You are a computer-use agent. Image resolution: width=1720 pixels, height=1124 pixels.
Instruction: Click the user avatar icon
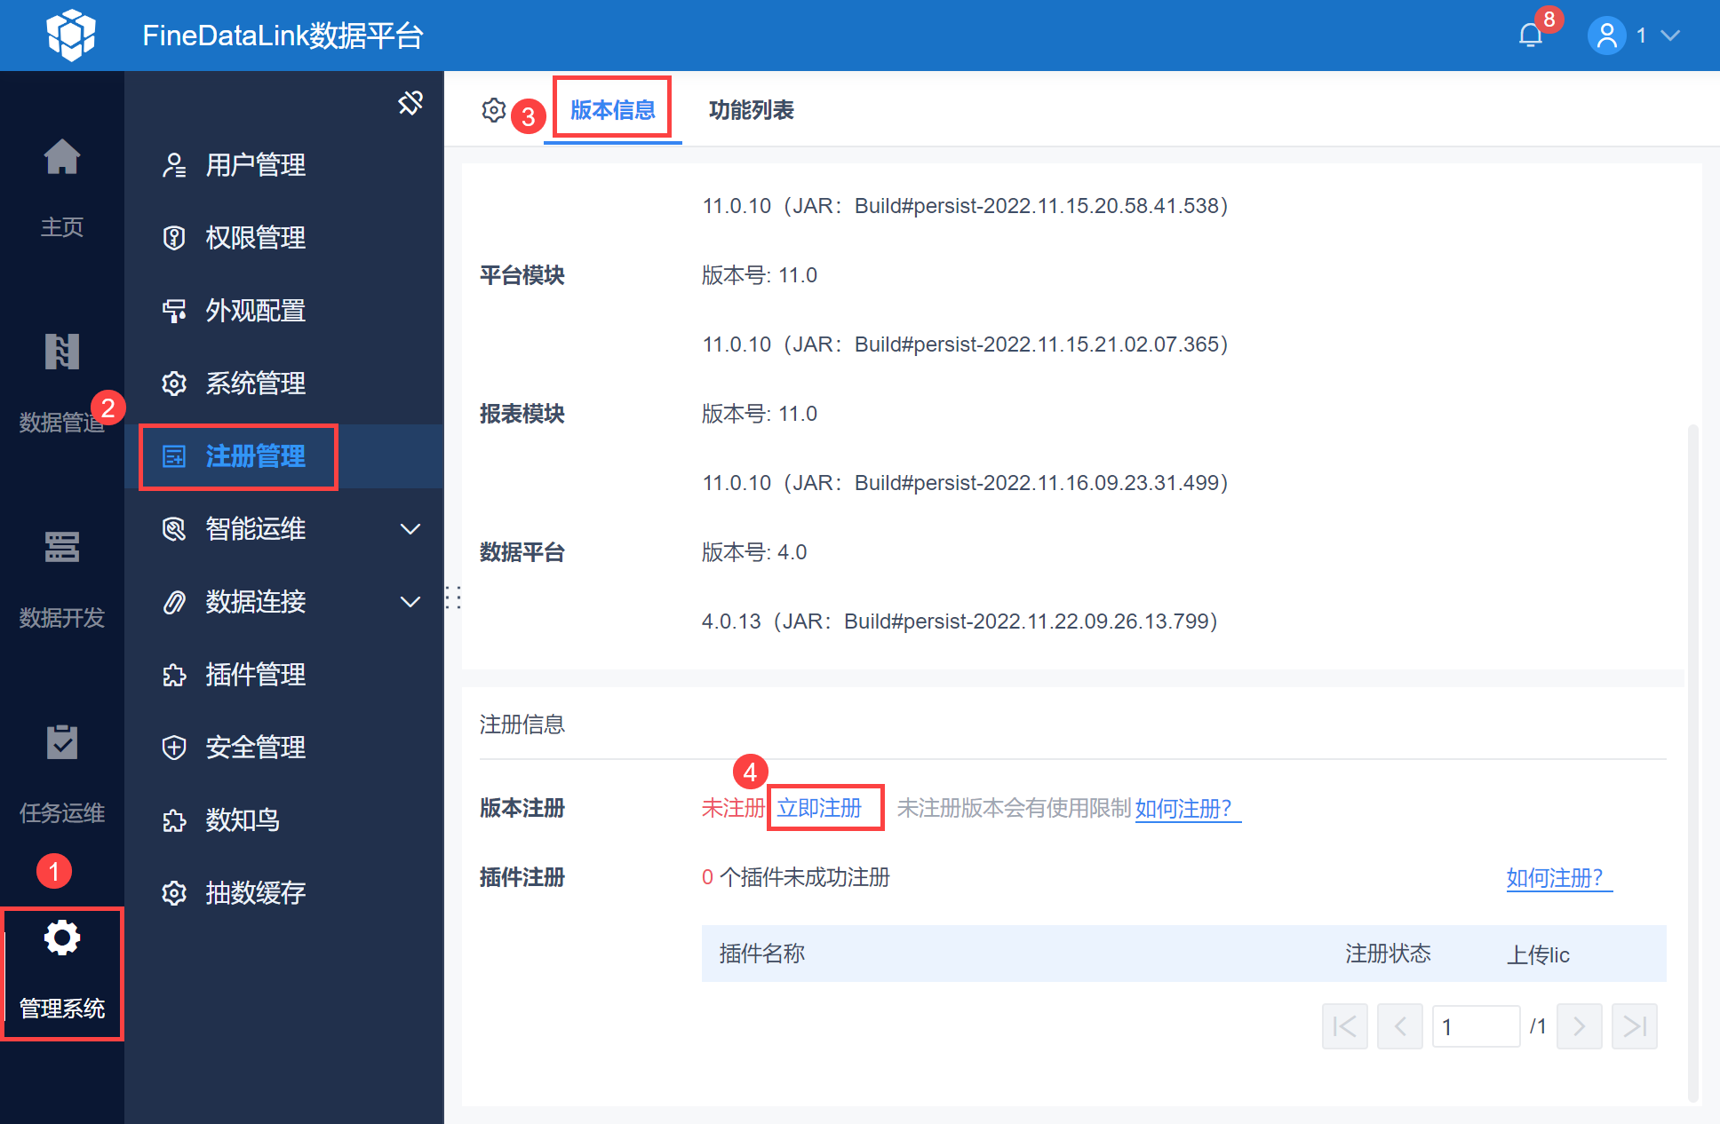(1606, 36)
